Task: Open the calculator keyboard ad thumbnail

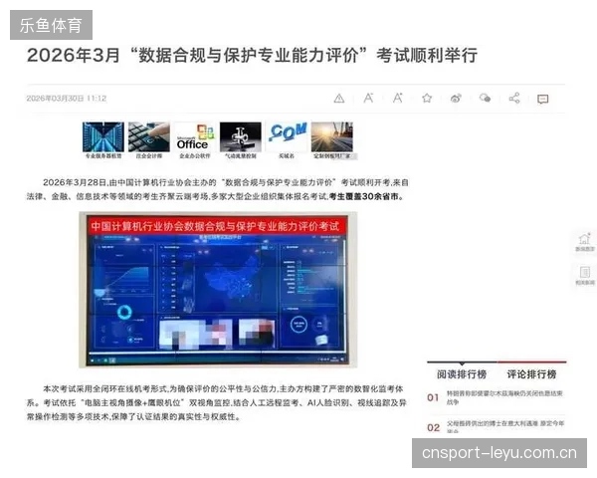Action: tap(149, 139)
